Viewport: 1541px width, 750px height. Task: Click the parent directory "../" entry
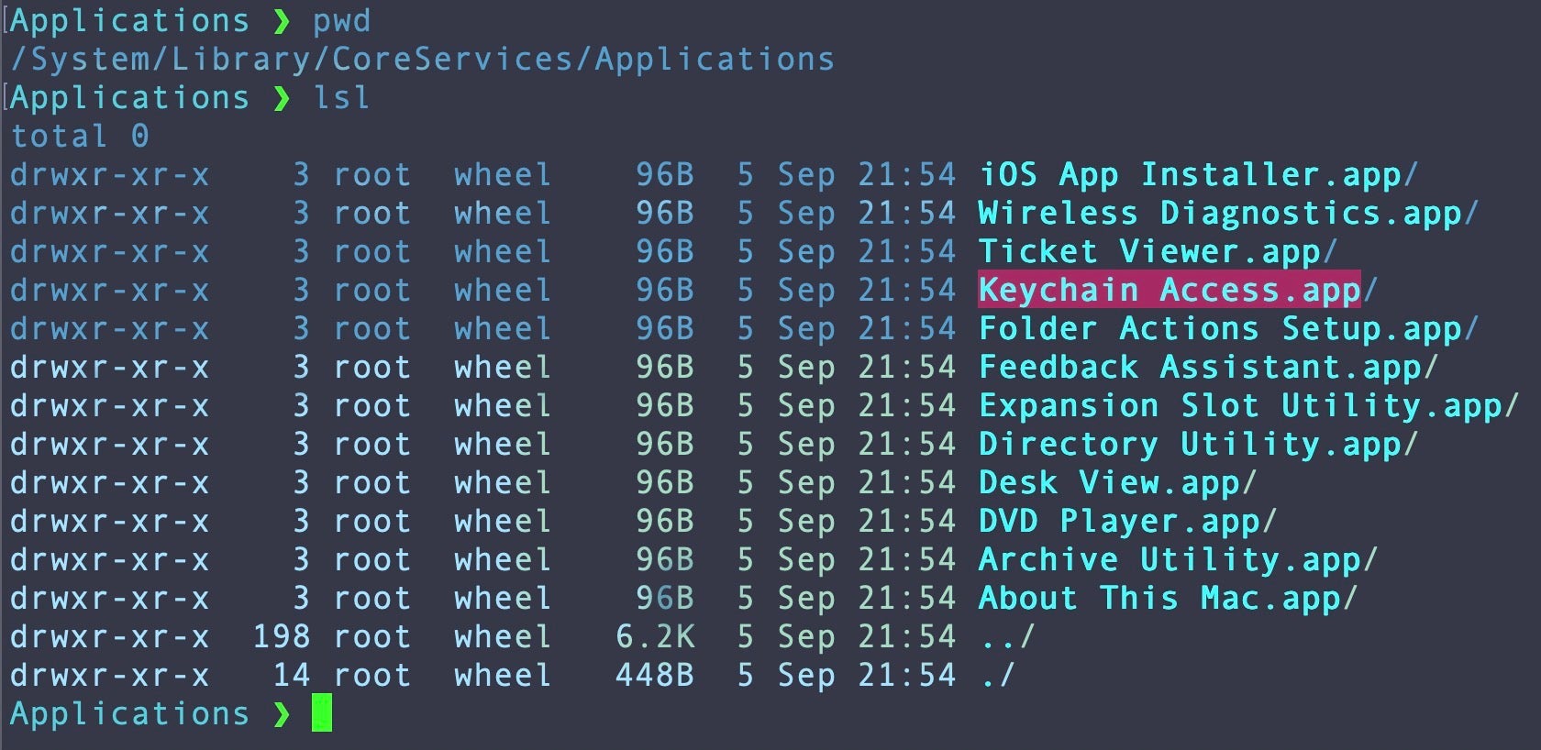click(x=1006, y=637)
